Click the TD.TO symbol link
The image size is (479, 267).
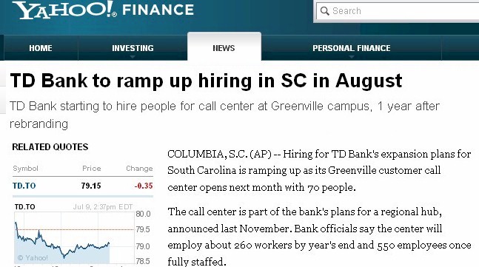point(24,186)
